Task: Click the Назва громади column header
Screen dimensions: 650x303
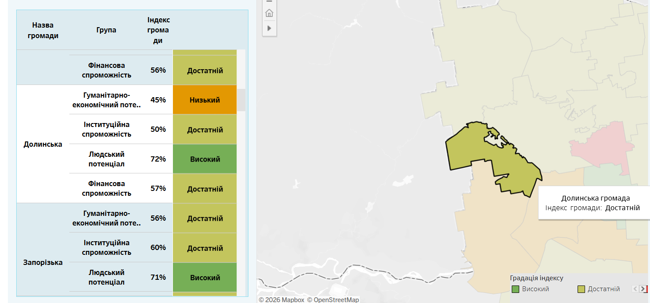Action: (43, 30)
